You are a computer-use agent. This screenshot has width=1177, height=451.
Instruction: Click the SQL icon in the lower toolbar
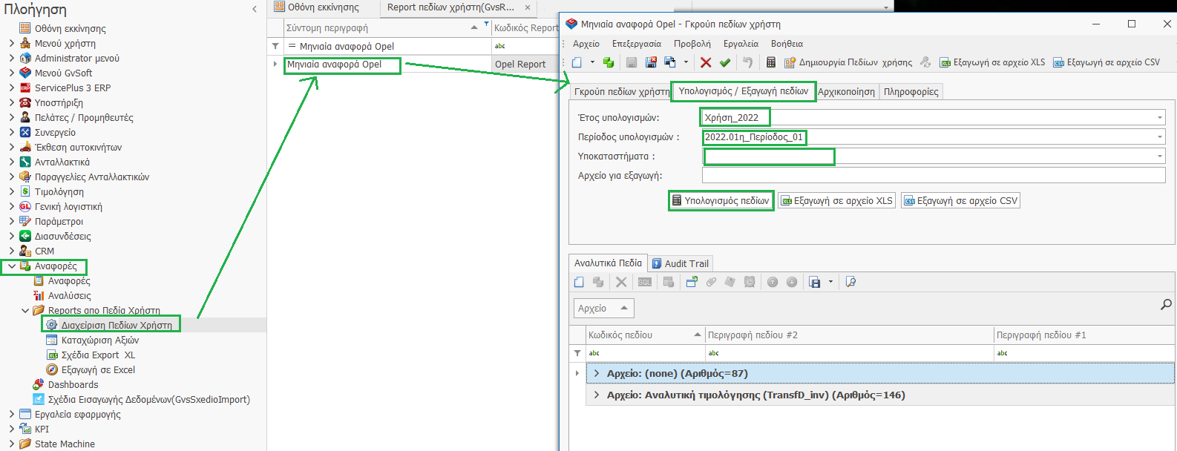pos(645,282)
